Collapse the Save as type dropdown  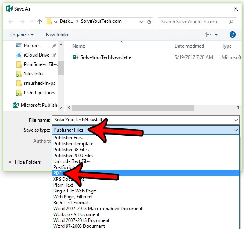[236, 130]
